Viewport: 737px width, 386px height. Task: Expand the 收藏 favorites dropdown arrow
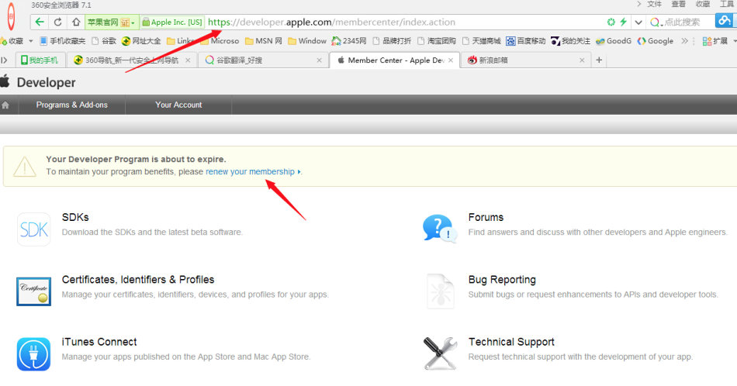[x=31, y=41]
